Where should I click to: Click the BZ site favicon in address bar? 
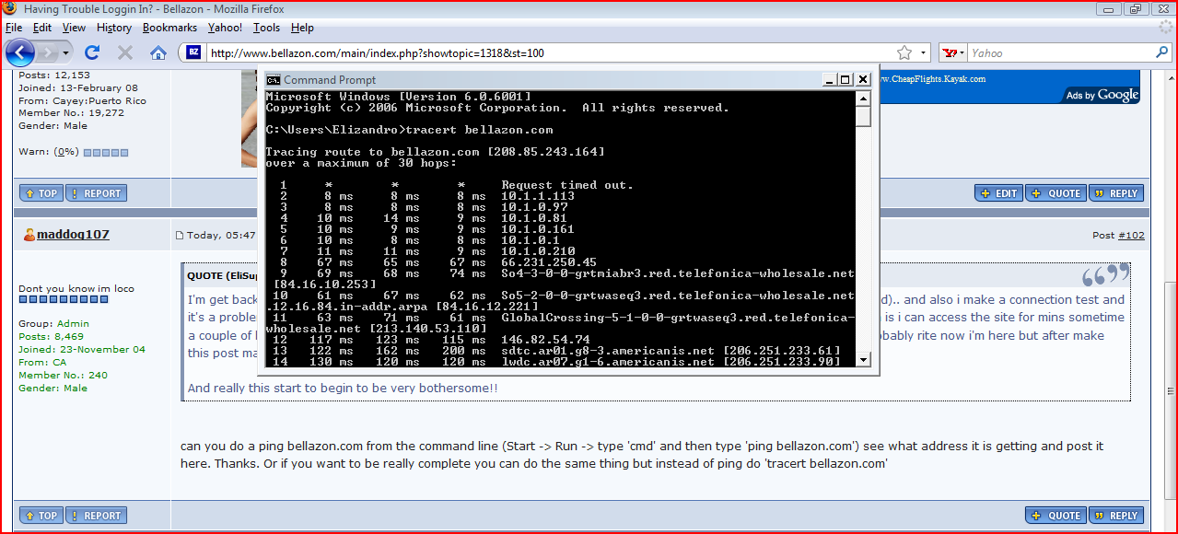[193, 52]
